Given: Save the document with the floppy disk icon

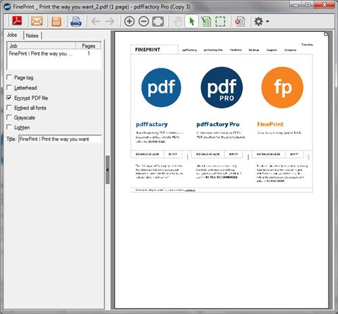Looking at the screenshot, I should coord(56,22).
